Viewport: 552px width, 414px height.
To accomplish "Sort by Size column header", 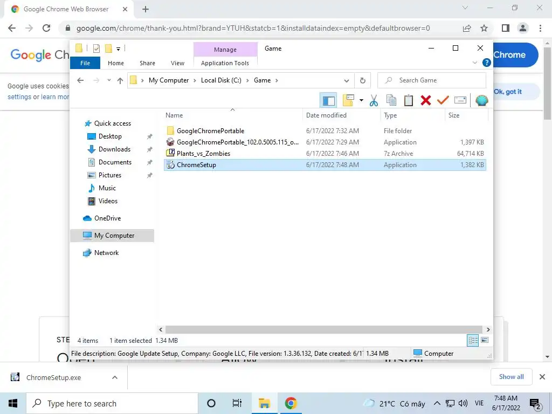I will (466, 115).
